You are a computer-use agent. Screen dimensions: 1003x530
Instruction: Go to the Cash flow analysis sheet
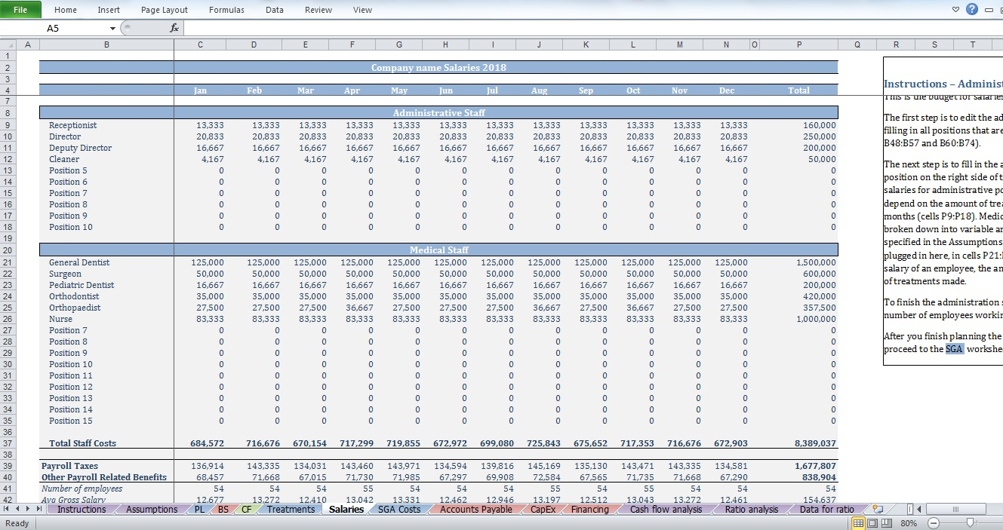tap(666, 509)
